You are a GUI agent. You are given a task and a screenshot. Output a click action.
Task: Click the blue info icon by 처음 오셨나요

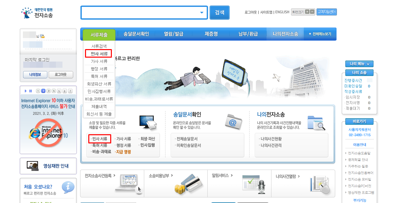tap(68, 188)
